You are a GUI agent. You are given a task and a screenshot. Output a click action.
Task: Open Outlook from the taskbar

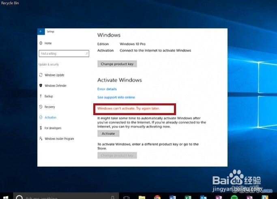203,197
